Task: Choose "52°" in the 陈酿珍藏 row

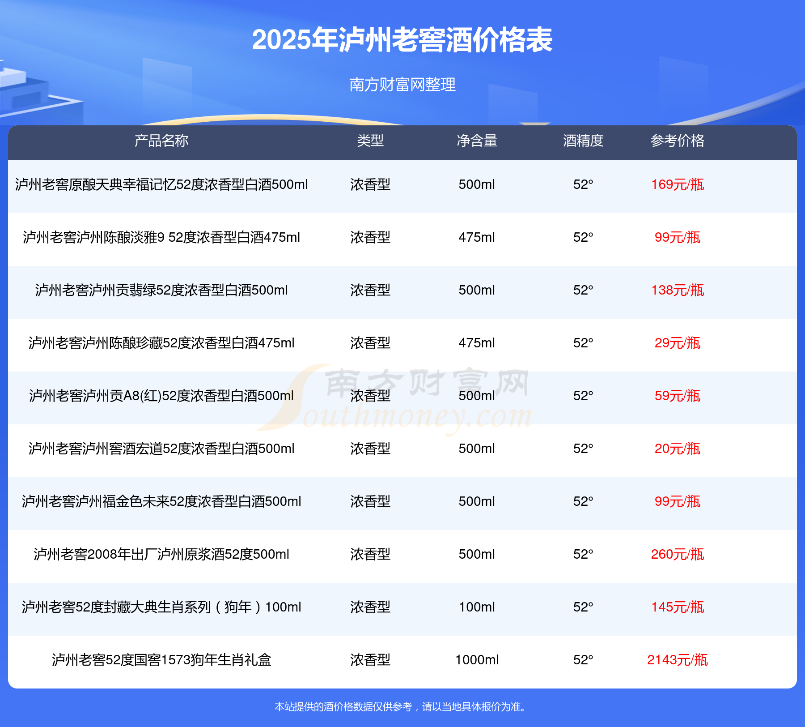Action: pyautogui.click(x=583, y=343)
